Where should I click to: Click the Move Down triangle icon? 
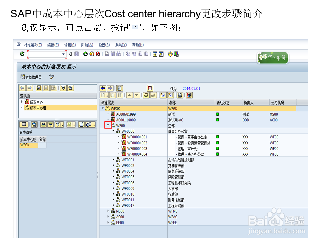coord(137,95)
